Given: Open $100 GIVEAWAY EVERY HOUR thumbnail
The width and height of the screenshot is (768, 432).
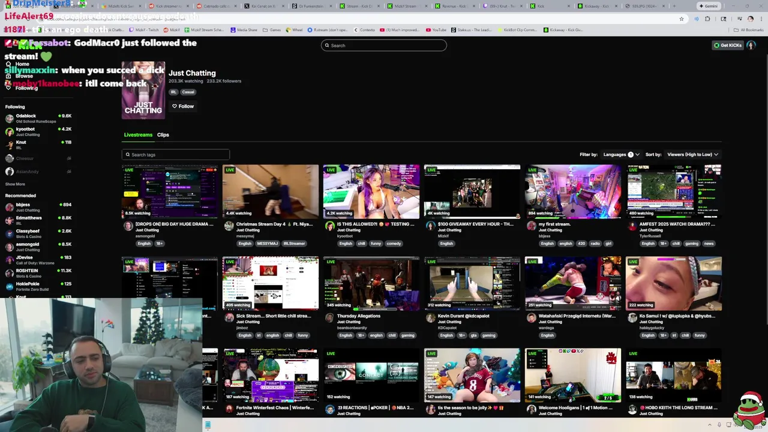Looking at the screenshot, I should tap(472, 191).
